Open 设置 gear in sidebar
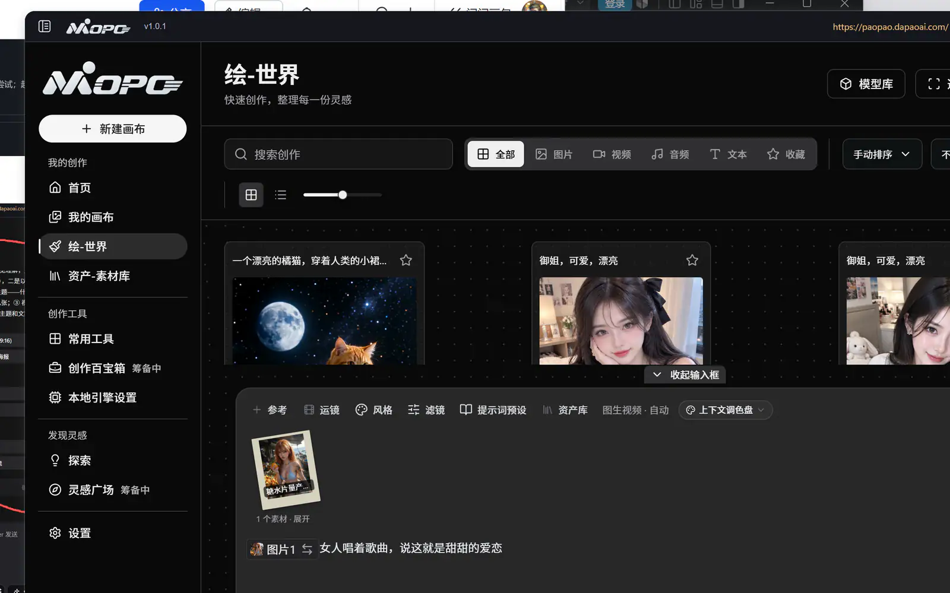950x593 pixels. pos(113,533)
